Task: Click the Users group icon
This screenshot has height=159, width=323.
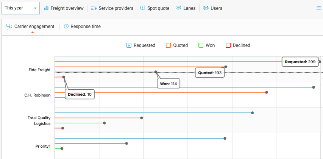Action: click(206, 8)
